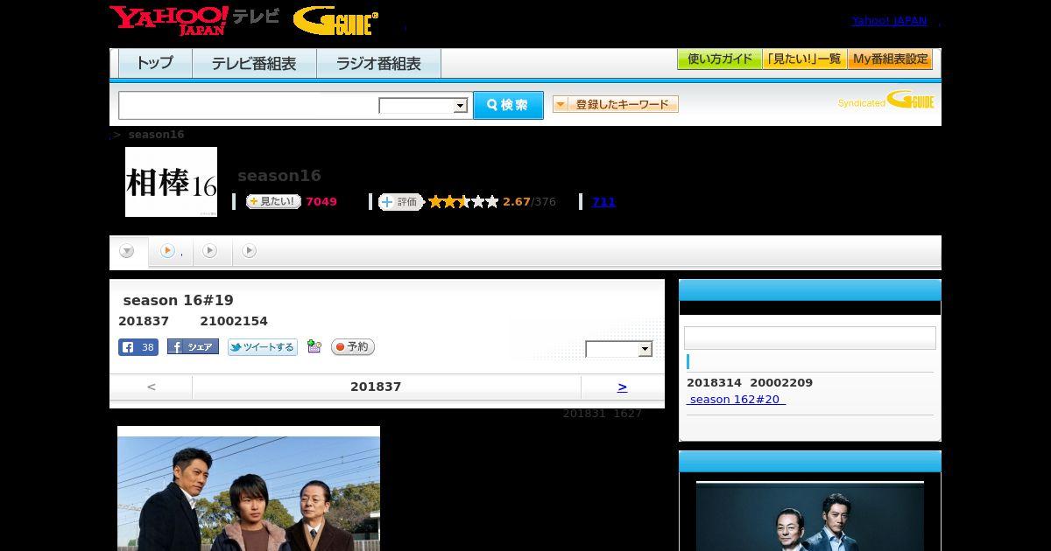The width and height of the screenshot is (1051, 551).
Task: Click the 評価 rating plus button
Action: point(400,202)
